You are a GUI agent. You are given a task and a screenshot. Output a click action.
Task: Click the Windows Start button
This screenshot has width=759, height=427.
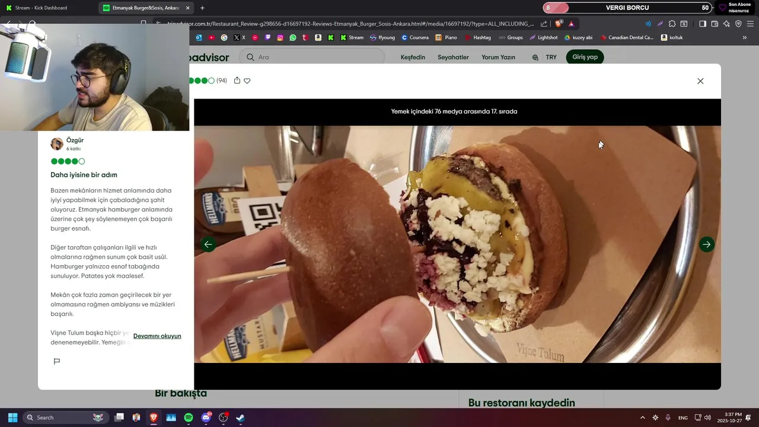click(12, 418)
